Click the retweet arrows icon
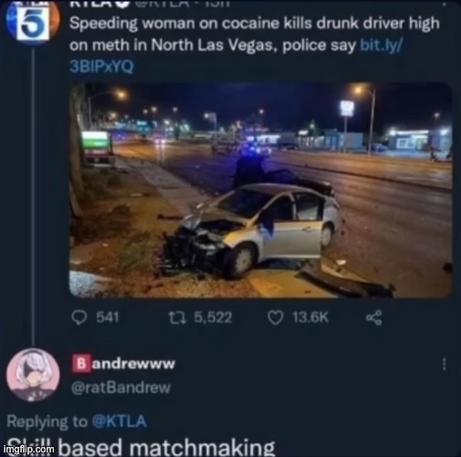 (177, 318)
